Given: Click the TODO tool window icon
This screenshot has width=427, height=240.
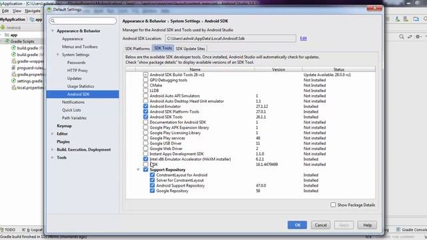Looking at the screenshot, I should (x=2, y=229).
